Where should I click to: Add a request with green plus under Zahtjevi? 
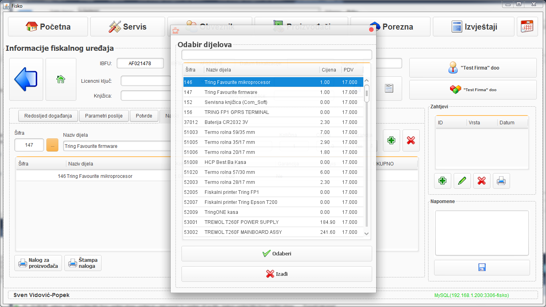tap(442, 181)
